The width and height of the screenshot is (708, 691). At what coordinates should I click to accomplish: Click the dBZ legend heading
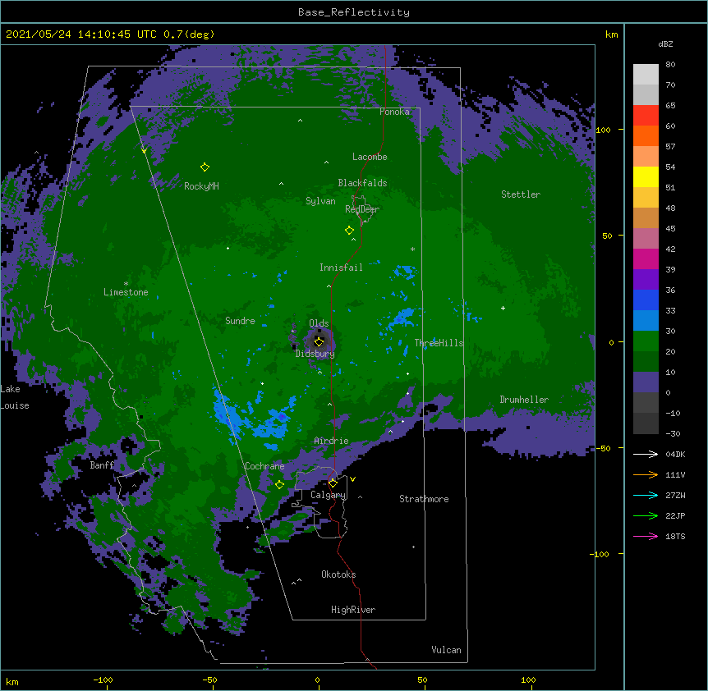(665, 43)
